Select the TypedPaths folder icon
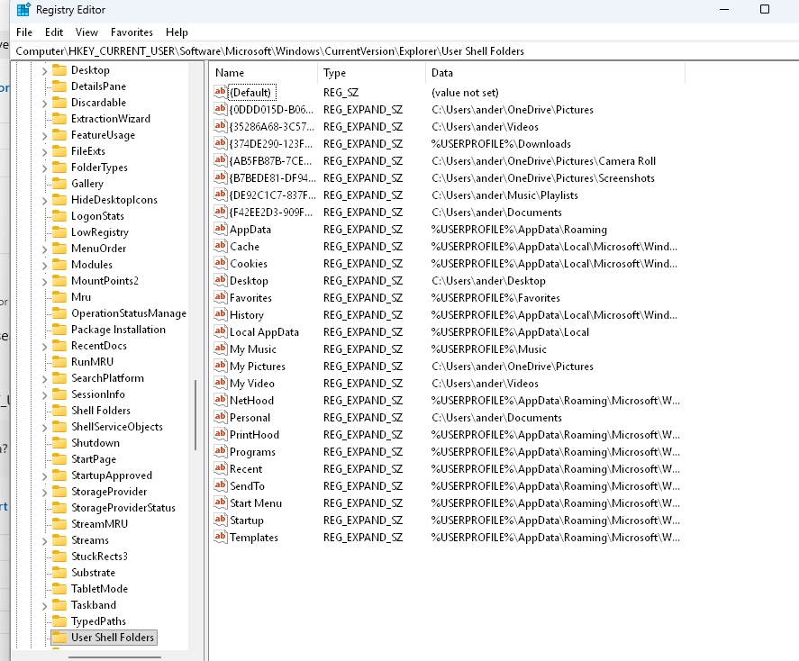Viewport: 799px width, 661px height. coord(59,621)
